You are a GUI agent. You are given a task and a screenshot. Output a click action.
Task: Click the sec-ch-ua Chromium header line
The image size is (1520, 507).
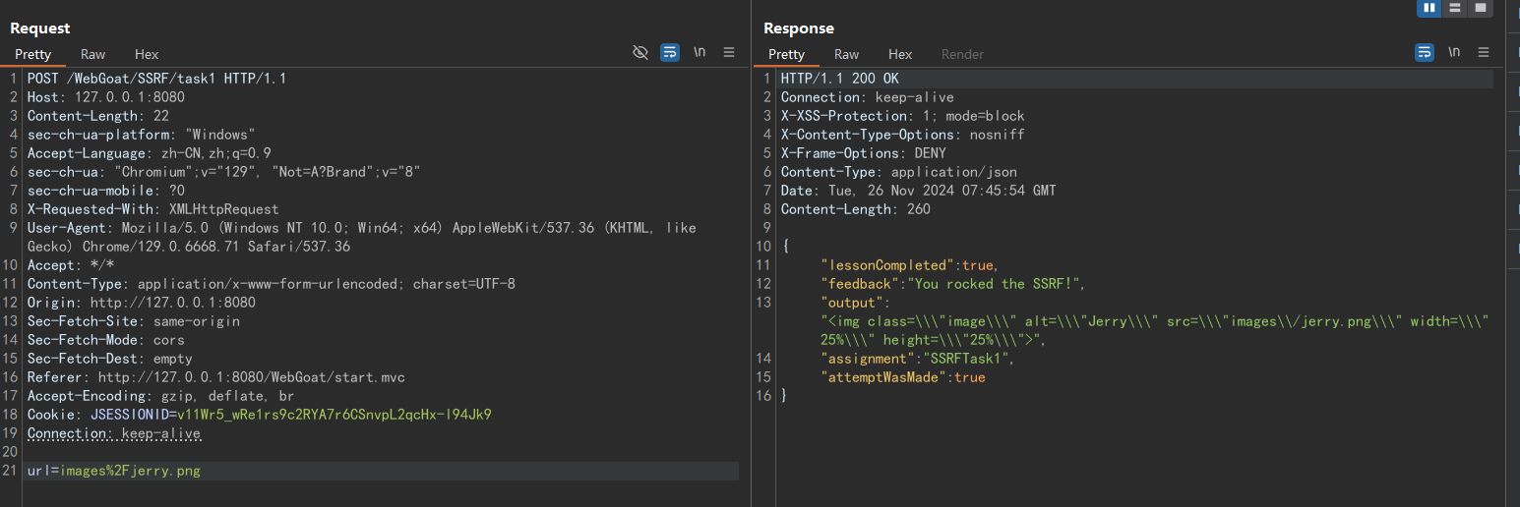[x=223, y=172]
